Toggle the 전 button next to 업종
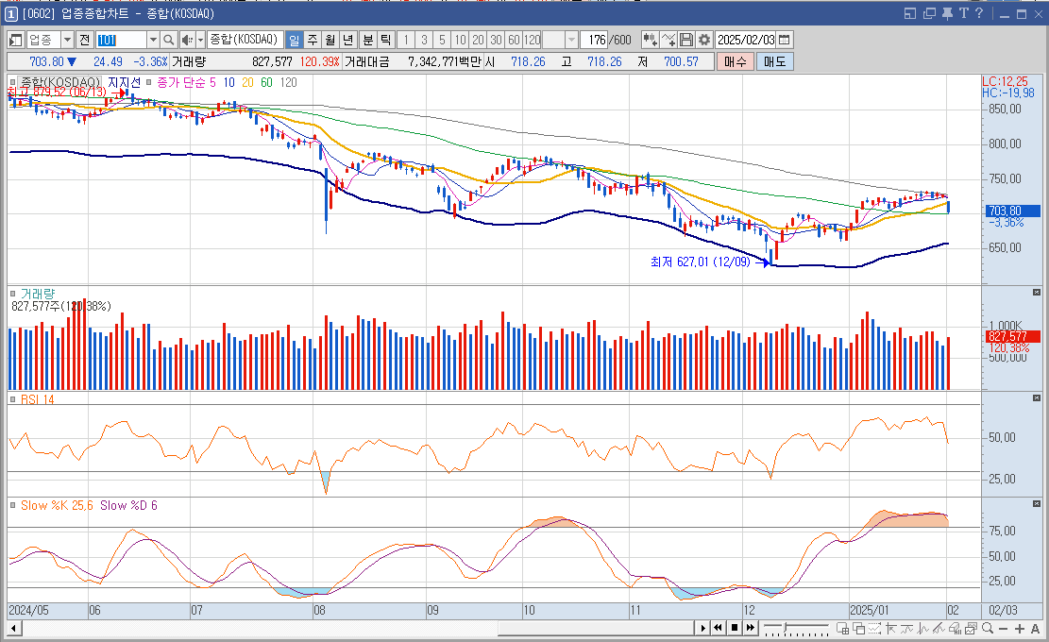Screen dimensions: 1049x642 84,40
